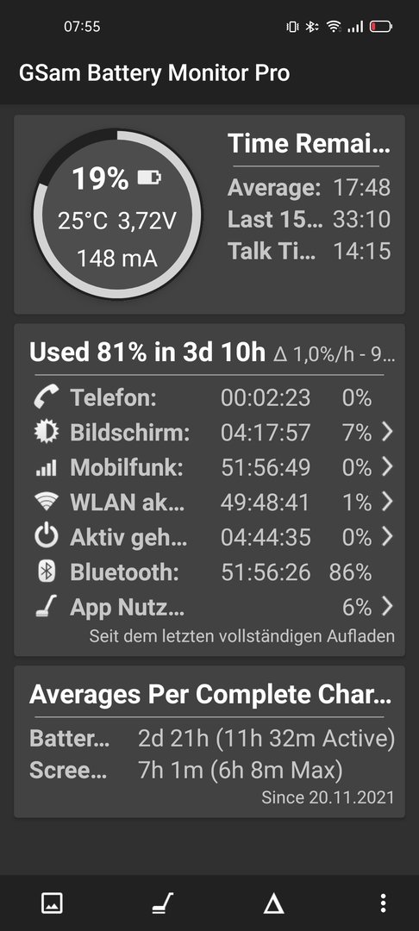Open the Averages Per Complete Charge card
419x931 pixels.
click(x=209, y=741)
